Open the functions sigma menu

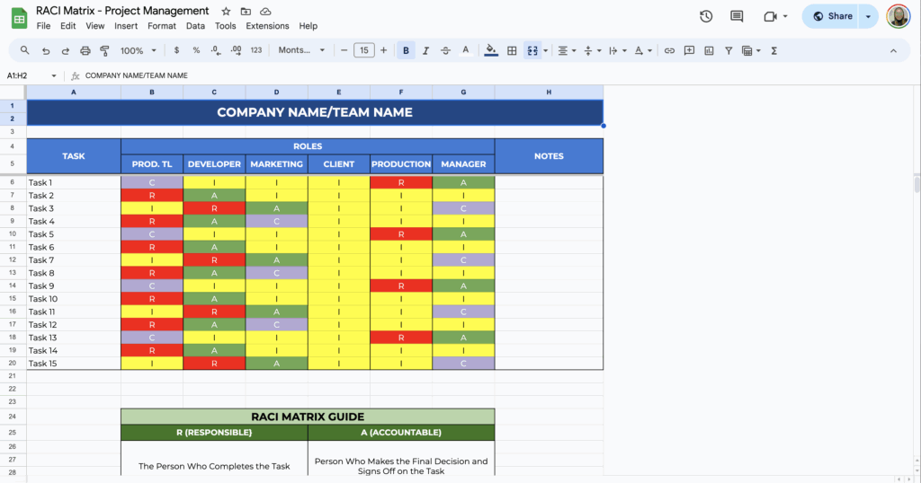click(774, 51)
